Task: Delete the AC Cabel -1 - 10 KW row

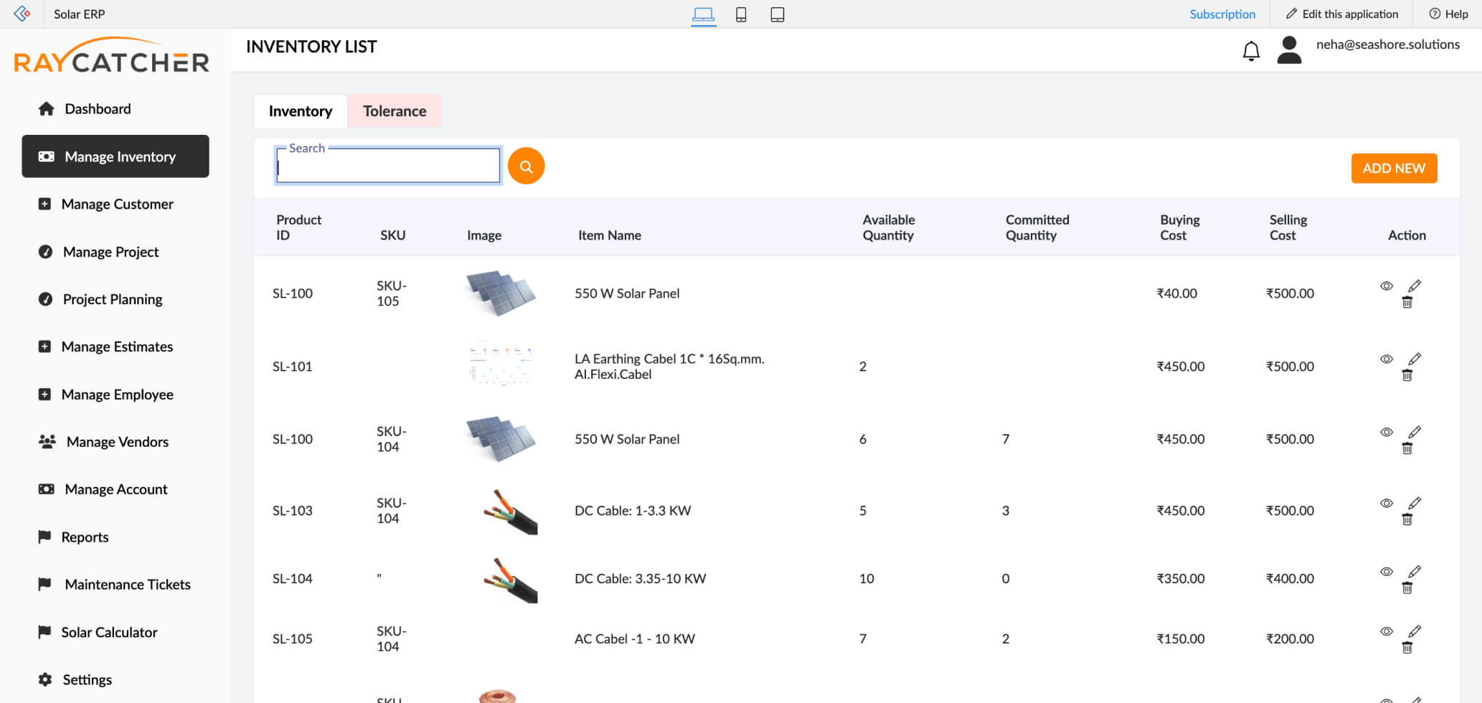Action: click(x=1407, y=646)
